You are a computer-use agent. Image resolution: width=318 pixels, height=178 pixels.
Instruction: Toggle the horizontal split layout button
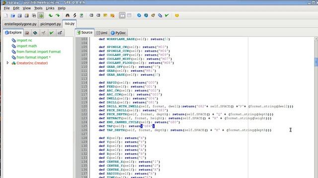(129, 15)
